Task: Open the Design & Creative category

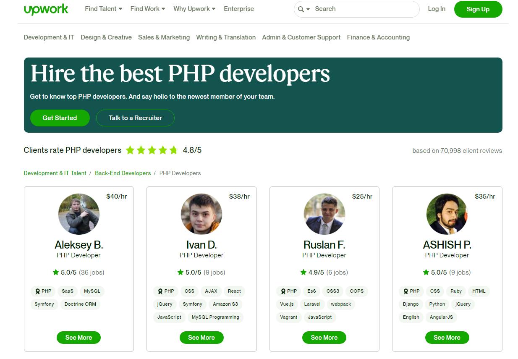Action: 106,37
